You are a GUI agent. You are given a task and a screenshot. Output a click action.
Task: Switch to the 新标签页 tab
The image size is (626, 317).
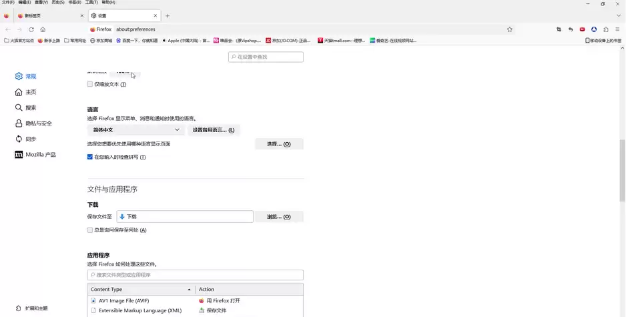[x=50, y=16]
